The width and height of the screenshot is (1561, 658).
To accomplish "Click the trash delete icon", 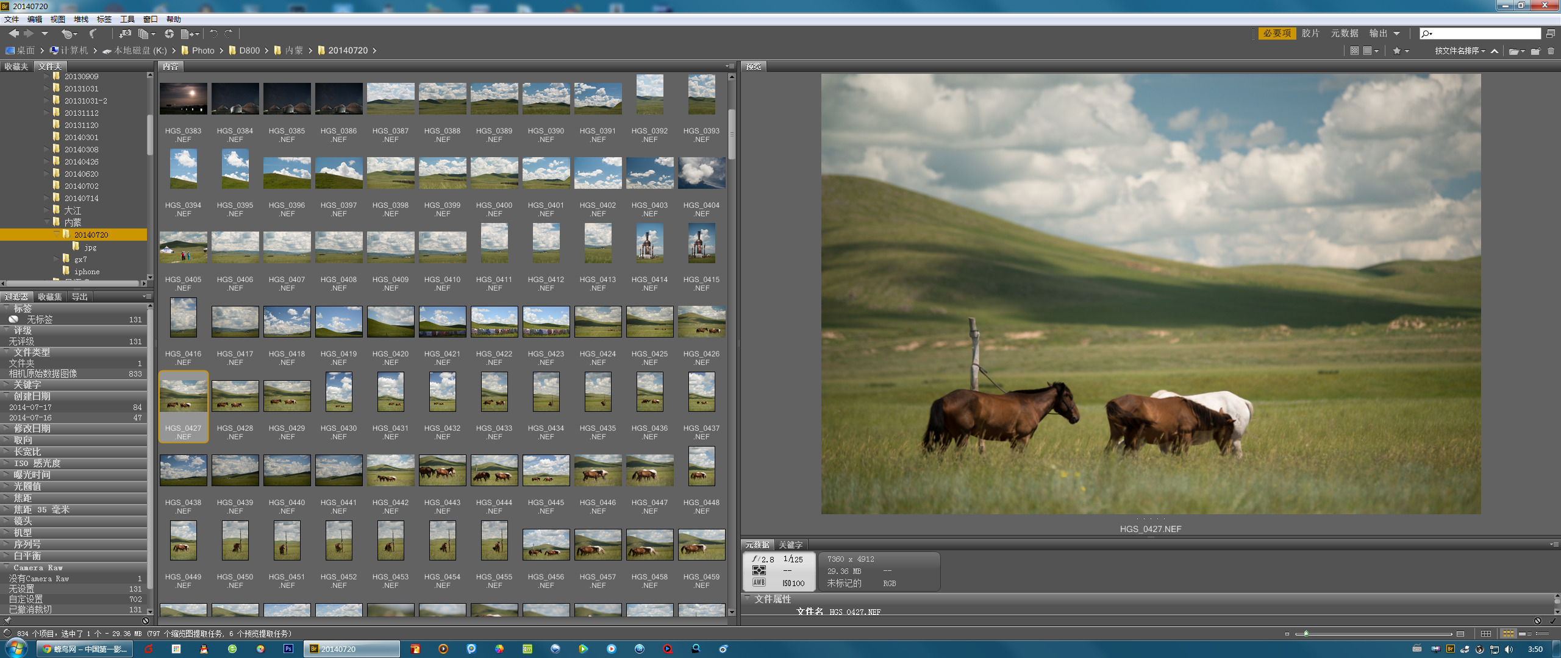I will pyautogui.click(x=1551, y=51).
